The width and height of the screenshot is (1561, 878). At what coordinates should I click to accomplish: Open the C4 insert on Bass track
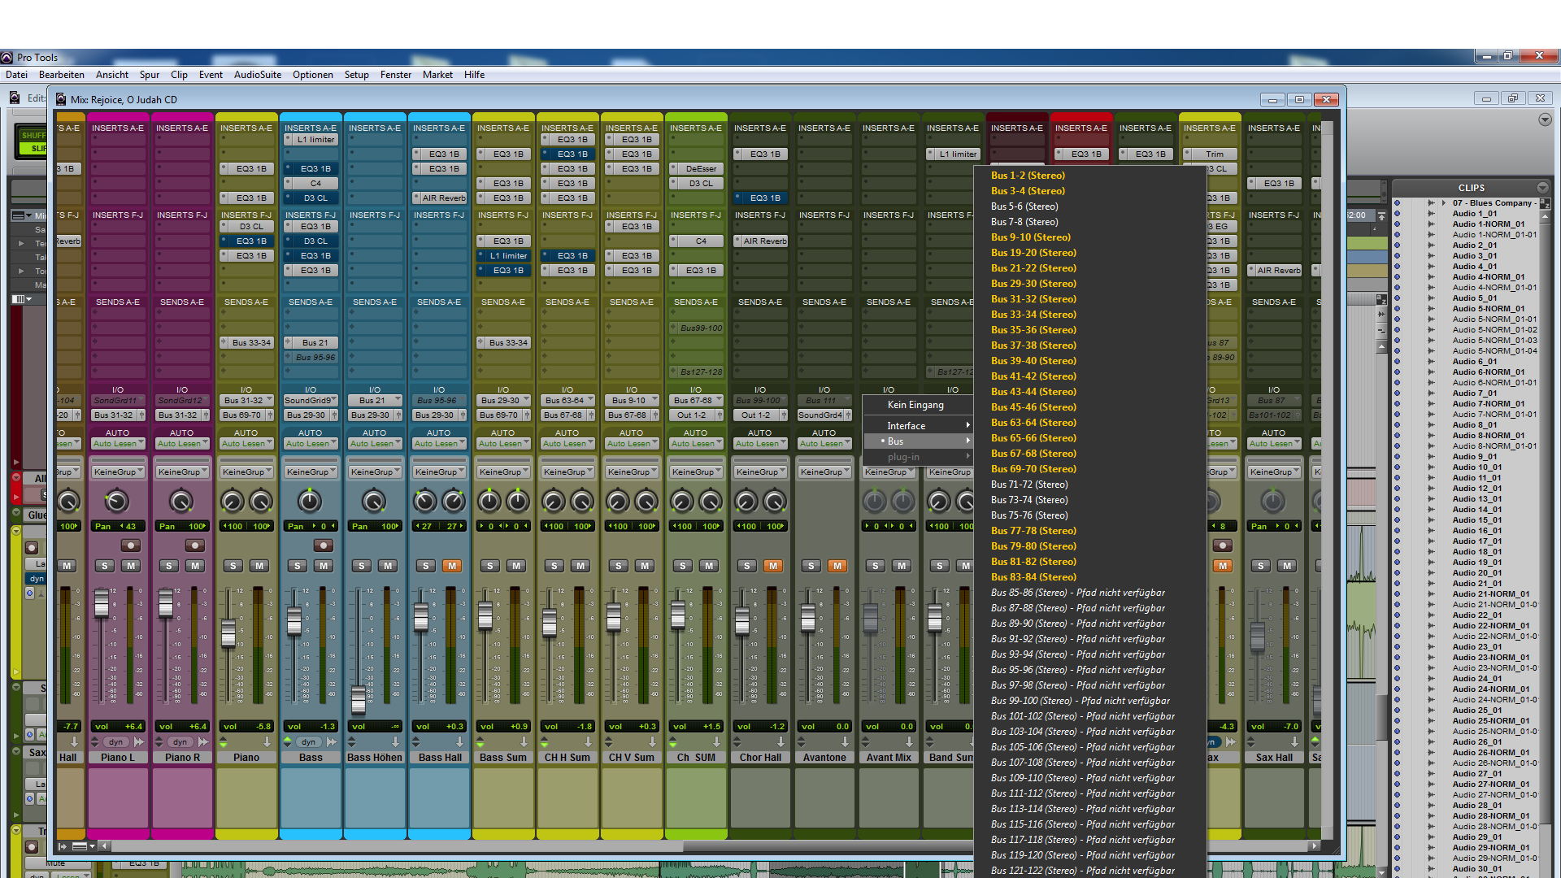[x=311, y=184]
